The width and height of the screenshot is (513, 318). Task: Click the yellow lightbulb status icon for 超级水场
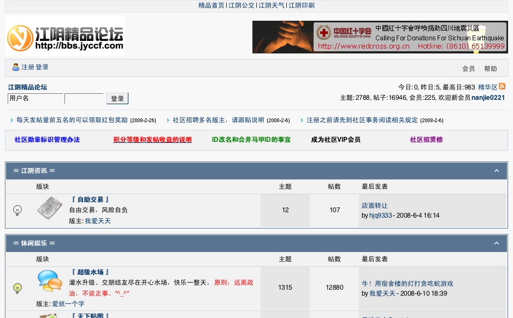tap(17, 288)
